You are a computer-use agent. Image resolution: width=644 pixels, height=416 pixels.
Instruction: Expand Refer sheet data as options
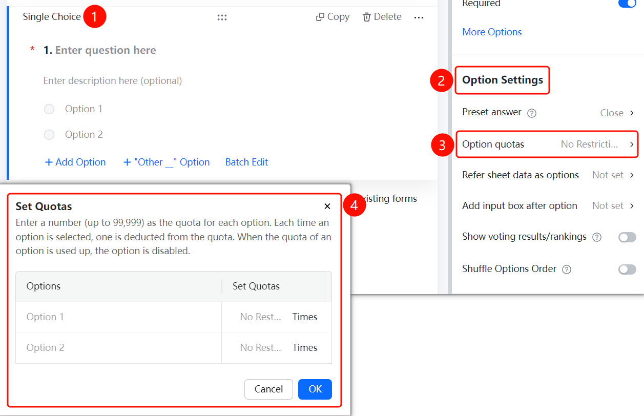coord(632,175)
